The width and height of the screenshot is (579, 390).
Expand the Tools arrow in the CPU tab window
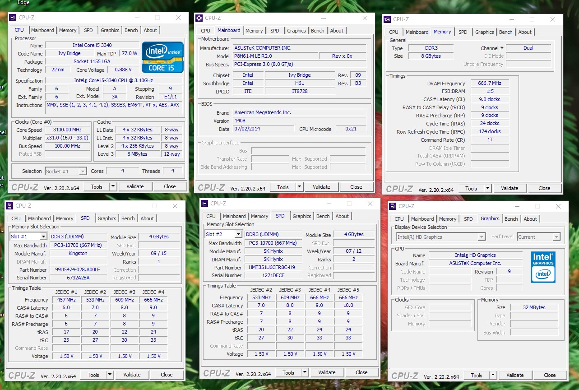point(112,186)
